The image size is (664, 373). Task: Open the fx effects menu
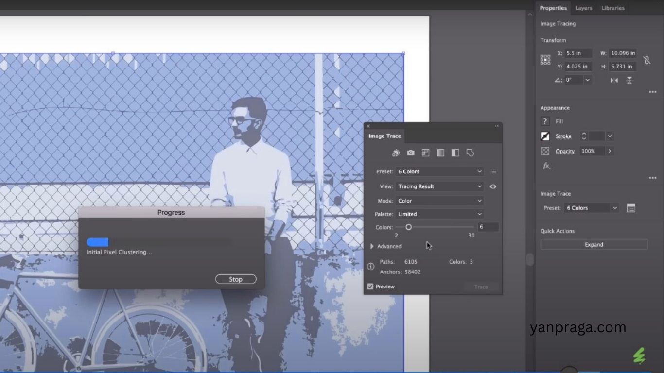tap(547, 166)
